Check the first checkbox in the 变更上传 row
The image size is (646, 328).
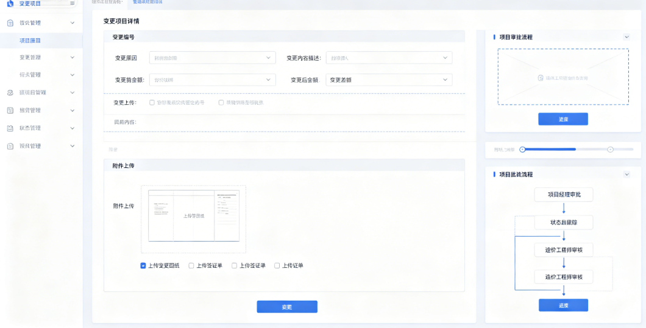click(152, 102)
